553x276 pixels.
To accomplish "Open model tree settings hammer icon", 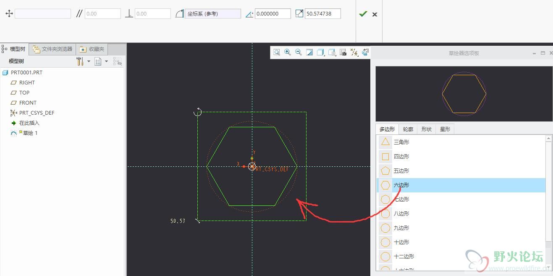I will tap(80, 61).
